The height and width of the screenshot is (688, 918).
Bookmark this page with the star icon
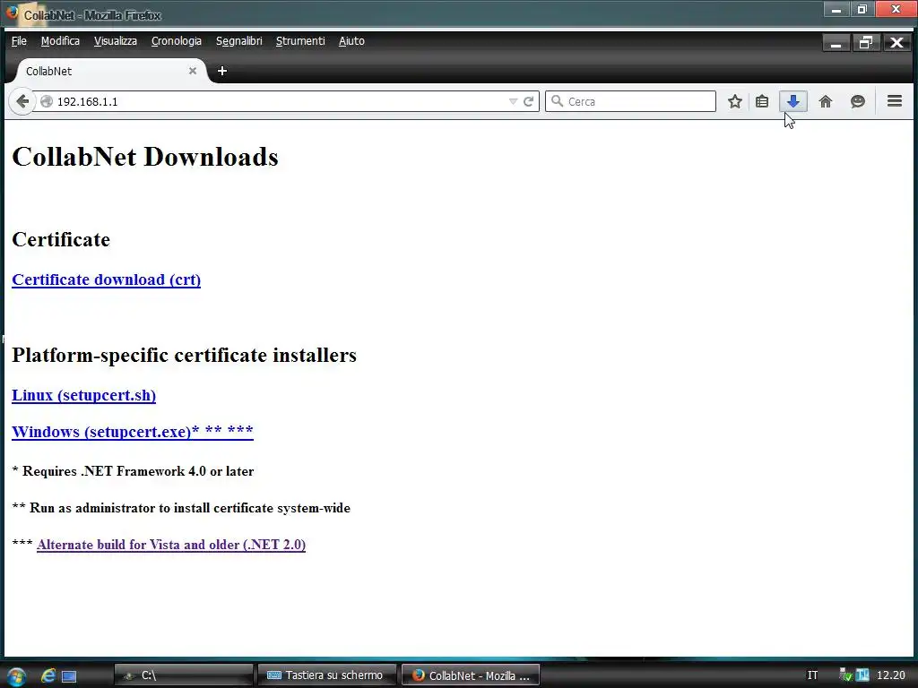(x=735, y=101)
